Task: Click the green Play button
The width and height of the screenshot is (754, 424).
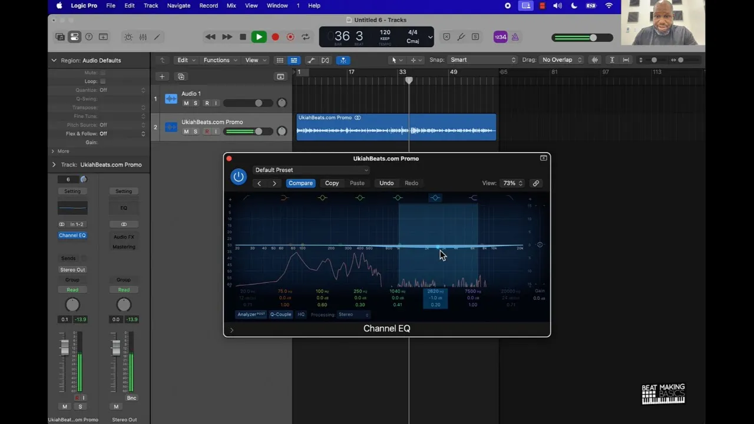Action: (259, 37)
